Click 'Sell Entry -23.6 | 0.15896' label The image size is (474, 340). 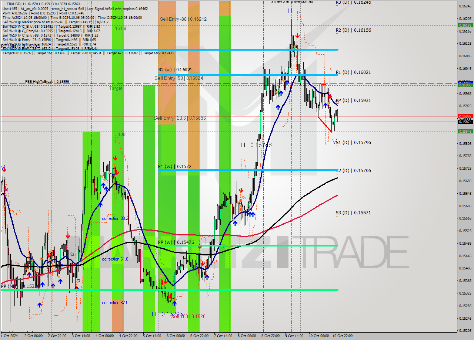point(180,118)
